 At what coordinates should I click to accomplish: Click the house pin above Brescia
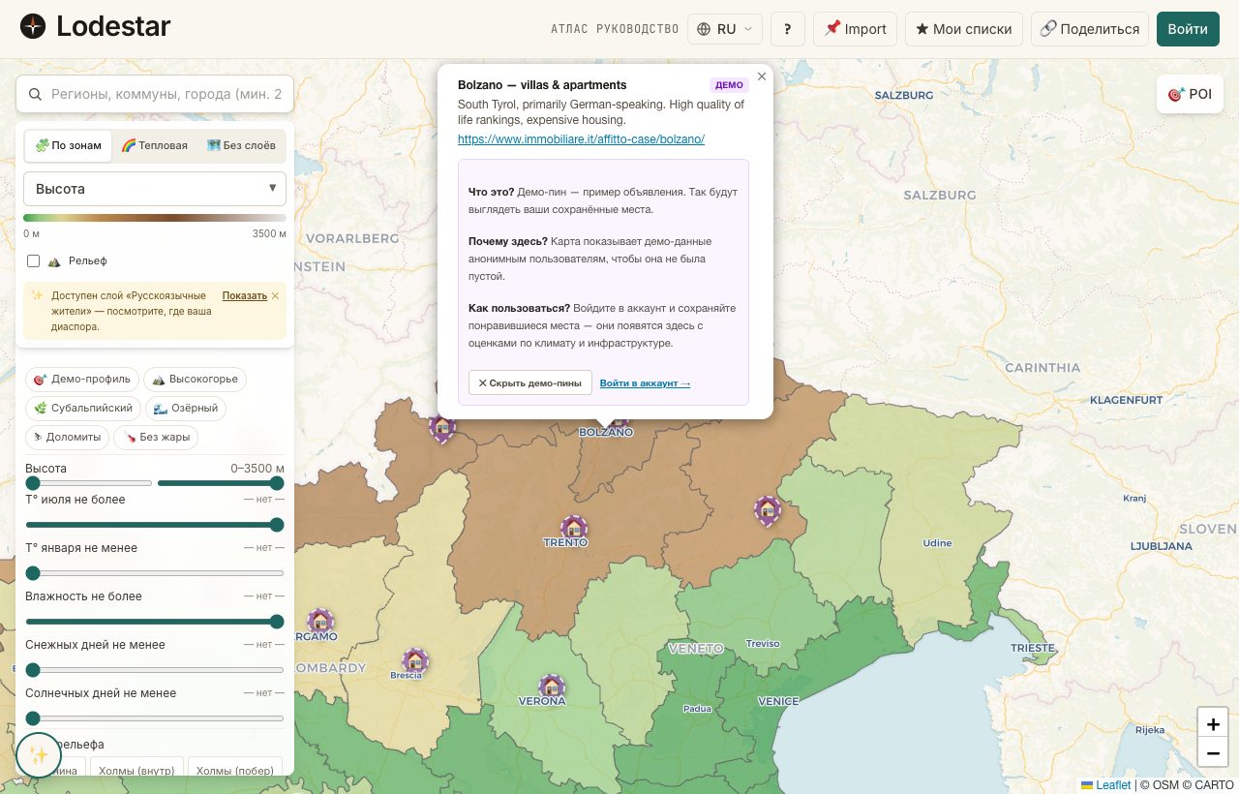pyautogui.click(x=415, y=661)
